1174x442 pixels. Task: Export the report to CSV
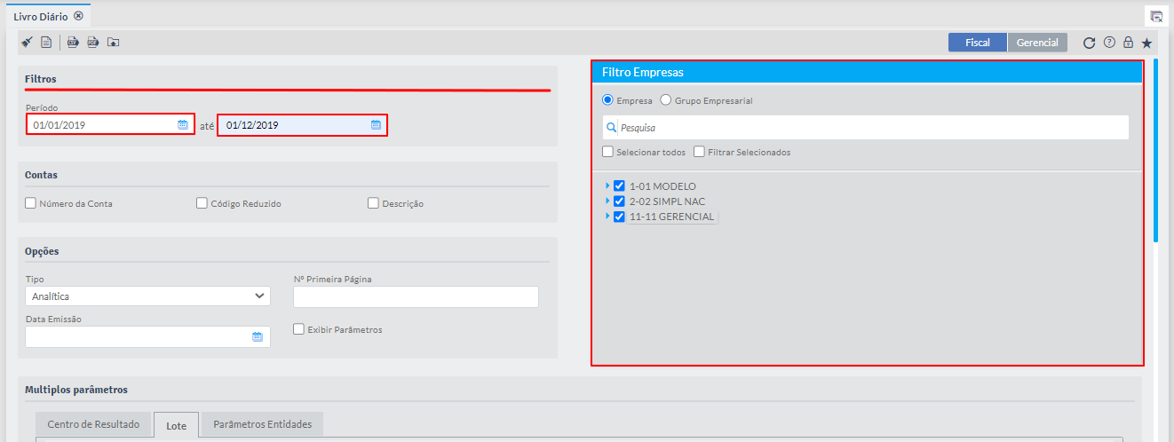tap(74, 42)
